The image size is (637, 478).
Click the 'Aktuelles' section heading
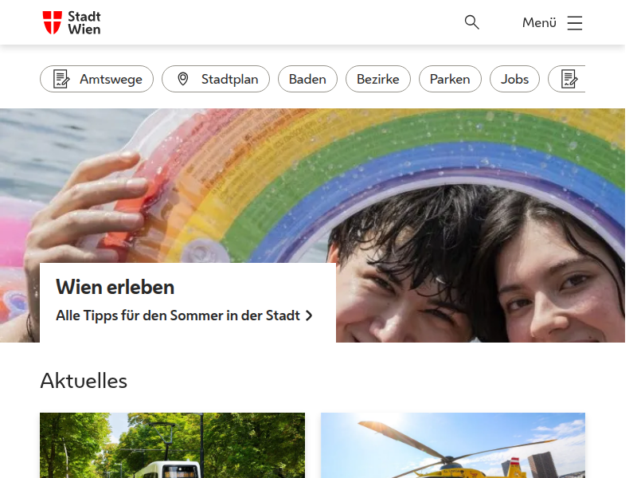pyautogui.click(x=84, y=381)
